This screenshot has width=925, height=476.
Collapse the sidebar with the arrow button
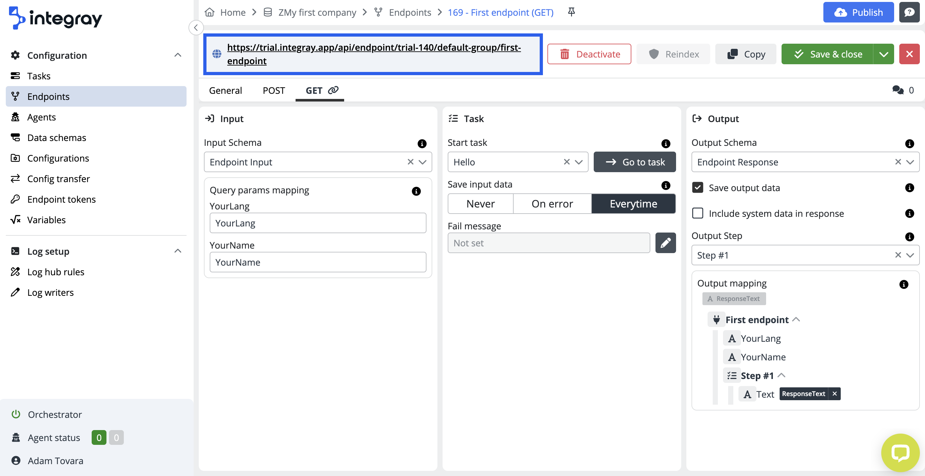pos(196,28)
